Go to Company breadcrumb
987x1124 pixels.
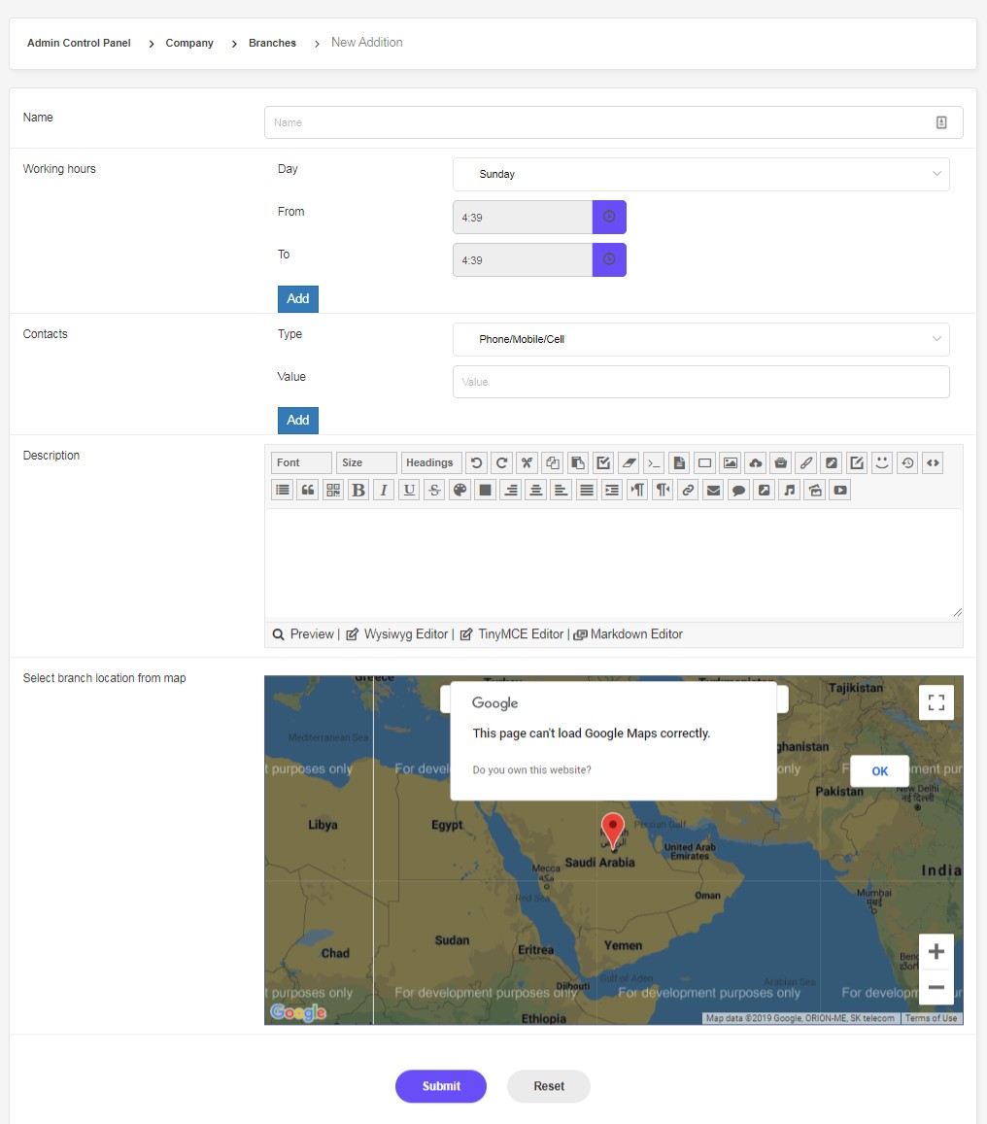click(x=189, y=43)
